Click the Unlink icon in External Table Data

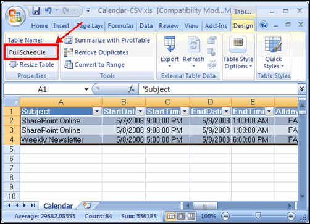point(212,65)
